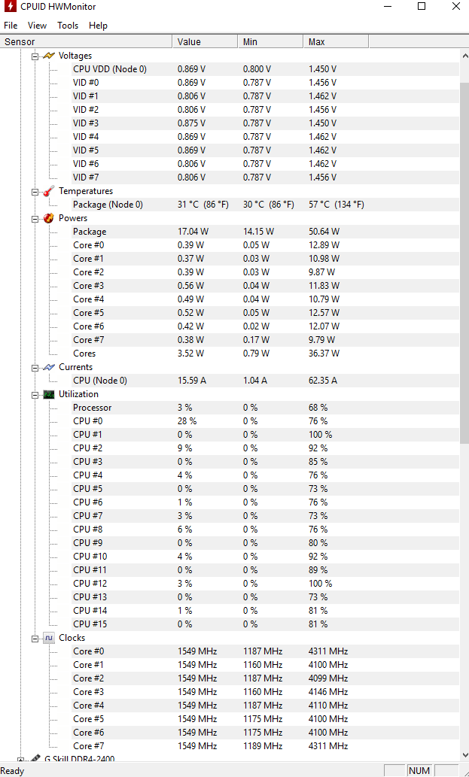Click the Voltages lightning bolt icon

(x=49, y=56)
